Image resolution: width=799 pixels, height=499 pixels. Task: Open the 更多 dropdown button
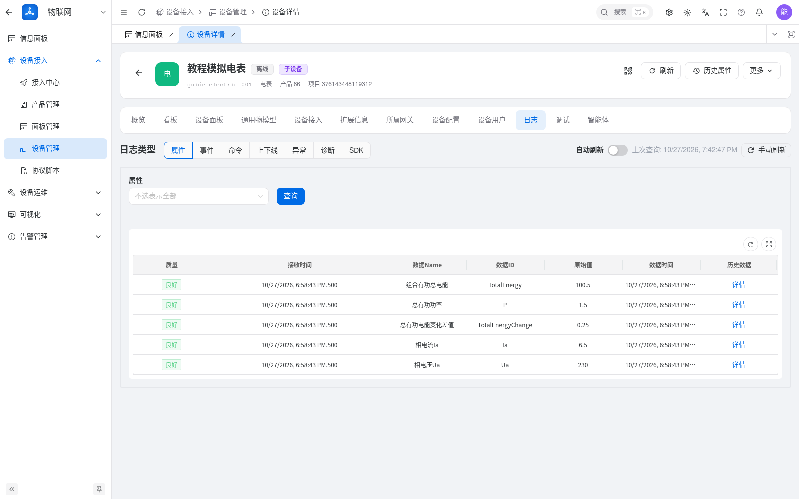pyautogui.click(x=761, y=71)
